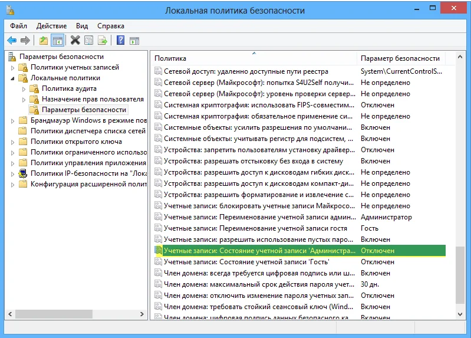
Task: Expand 'Конфигурация расширенной политики' node
Action: pyautogui.click(x=12, y=185)
